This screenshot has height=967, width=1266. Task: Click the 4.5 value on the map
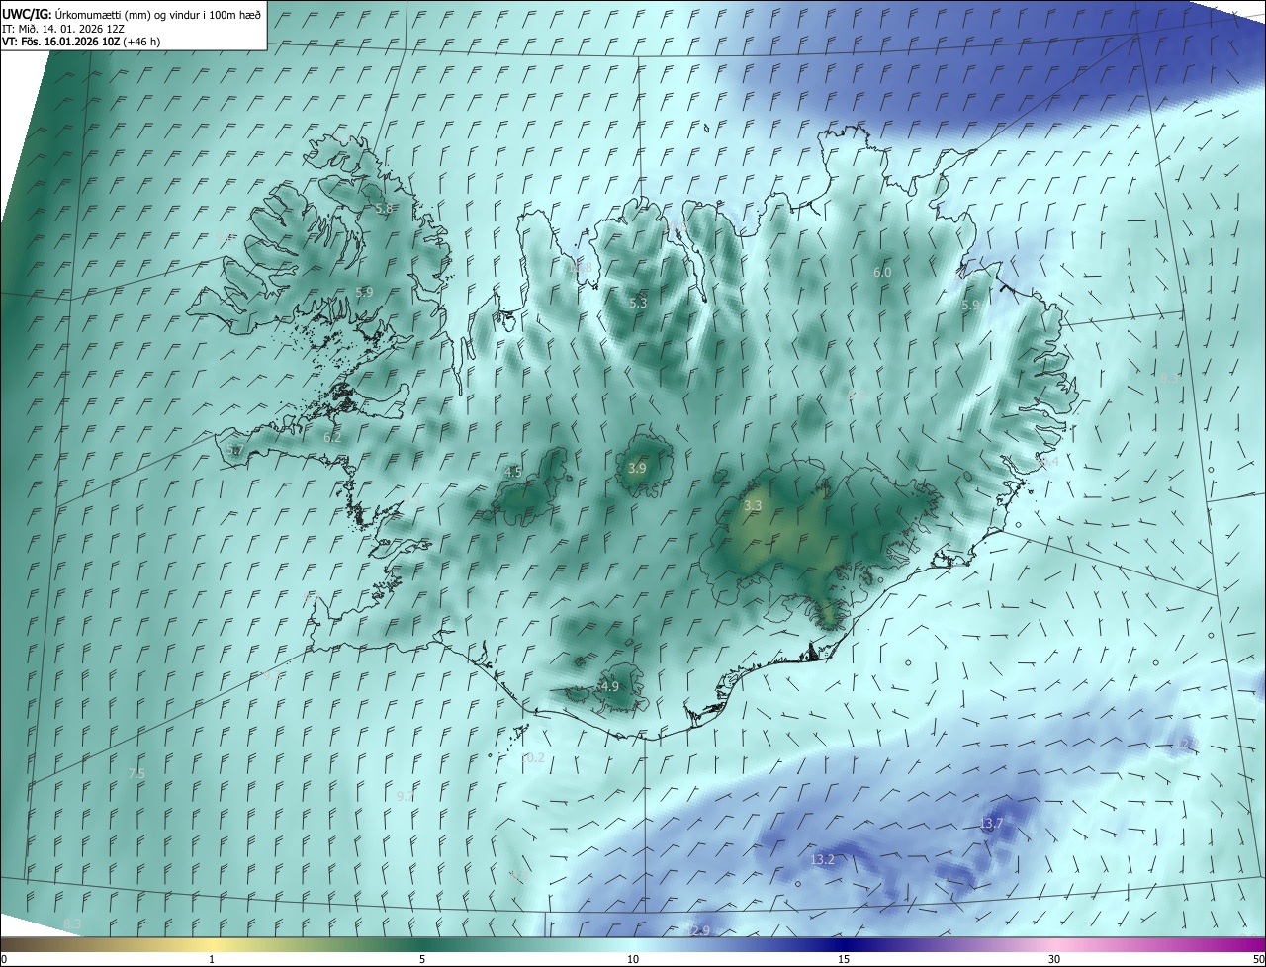click(x=512, y=472)
